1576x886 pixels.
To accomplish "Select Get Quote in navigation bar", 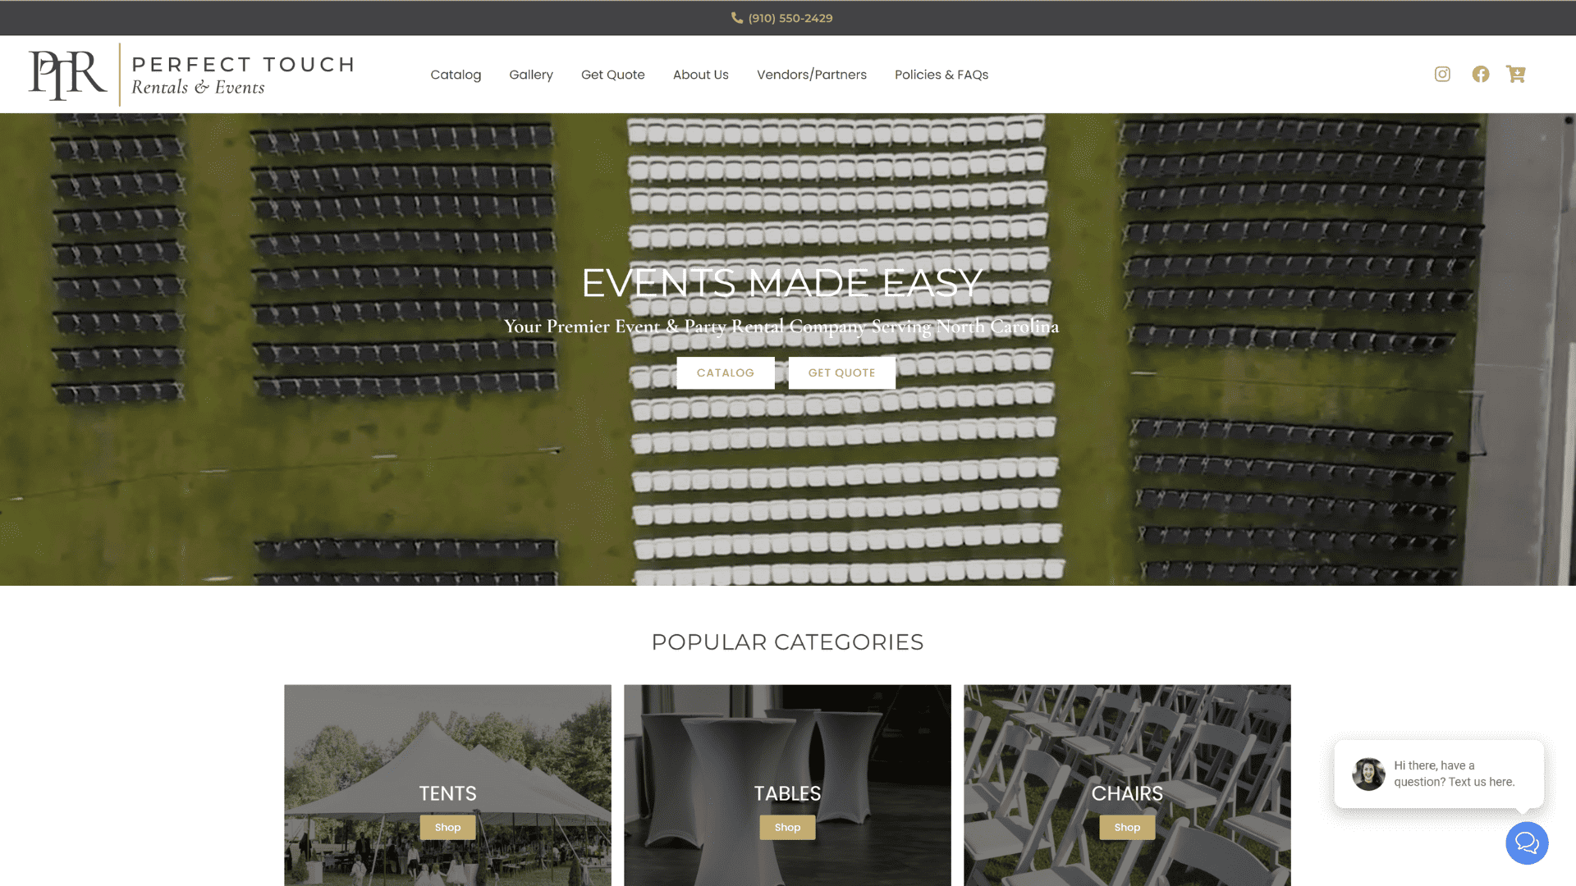I will [613, 75].
